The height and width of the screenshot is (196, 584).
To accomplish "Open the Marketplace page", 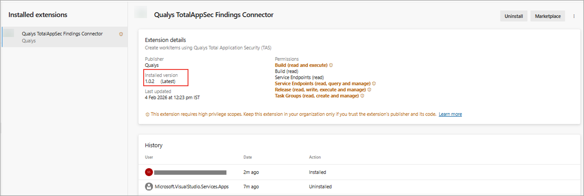I will [x=548, y=16].
